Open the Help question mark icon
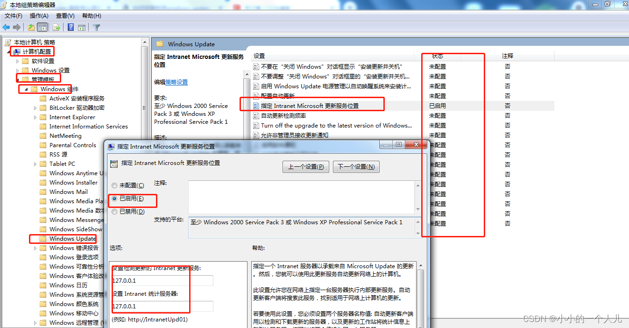 pyautogui.click(x=71, y=28)
